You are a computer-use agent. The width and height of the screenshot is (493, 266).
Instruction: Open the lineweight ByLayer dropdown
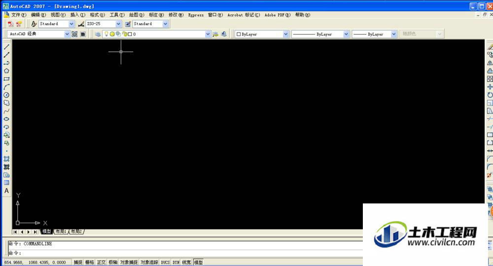[x=393, y=34]
